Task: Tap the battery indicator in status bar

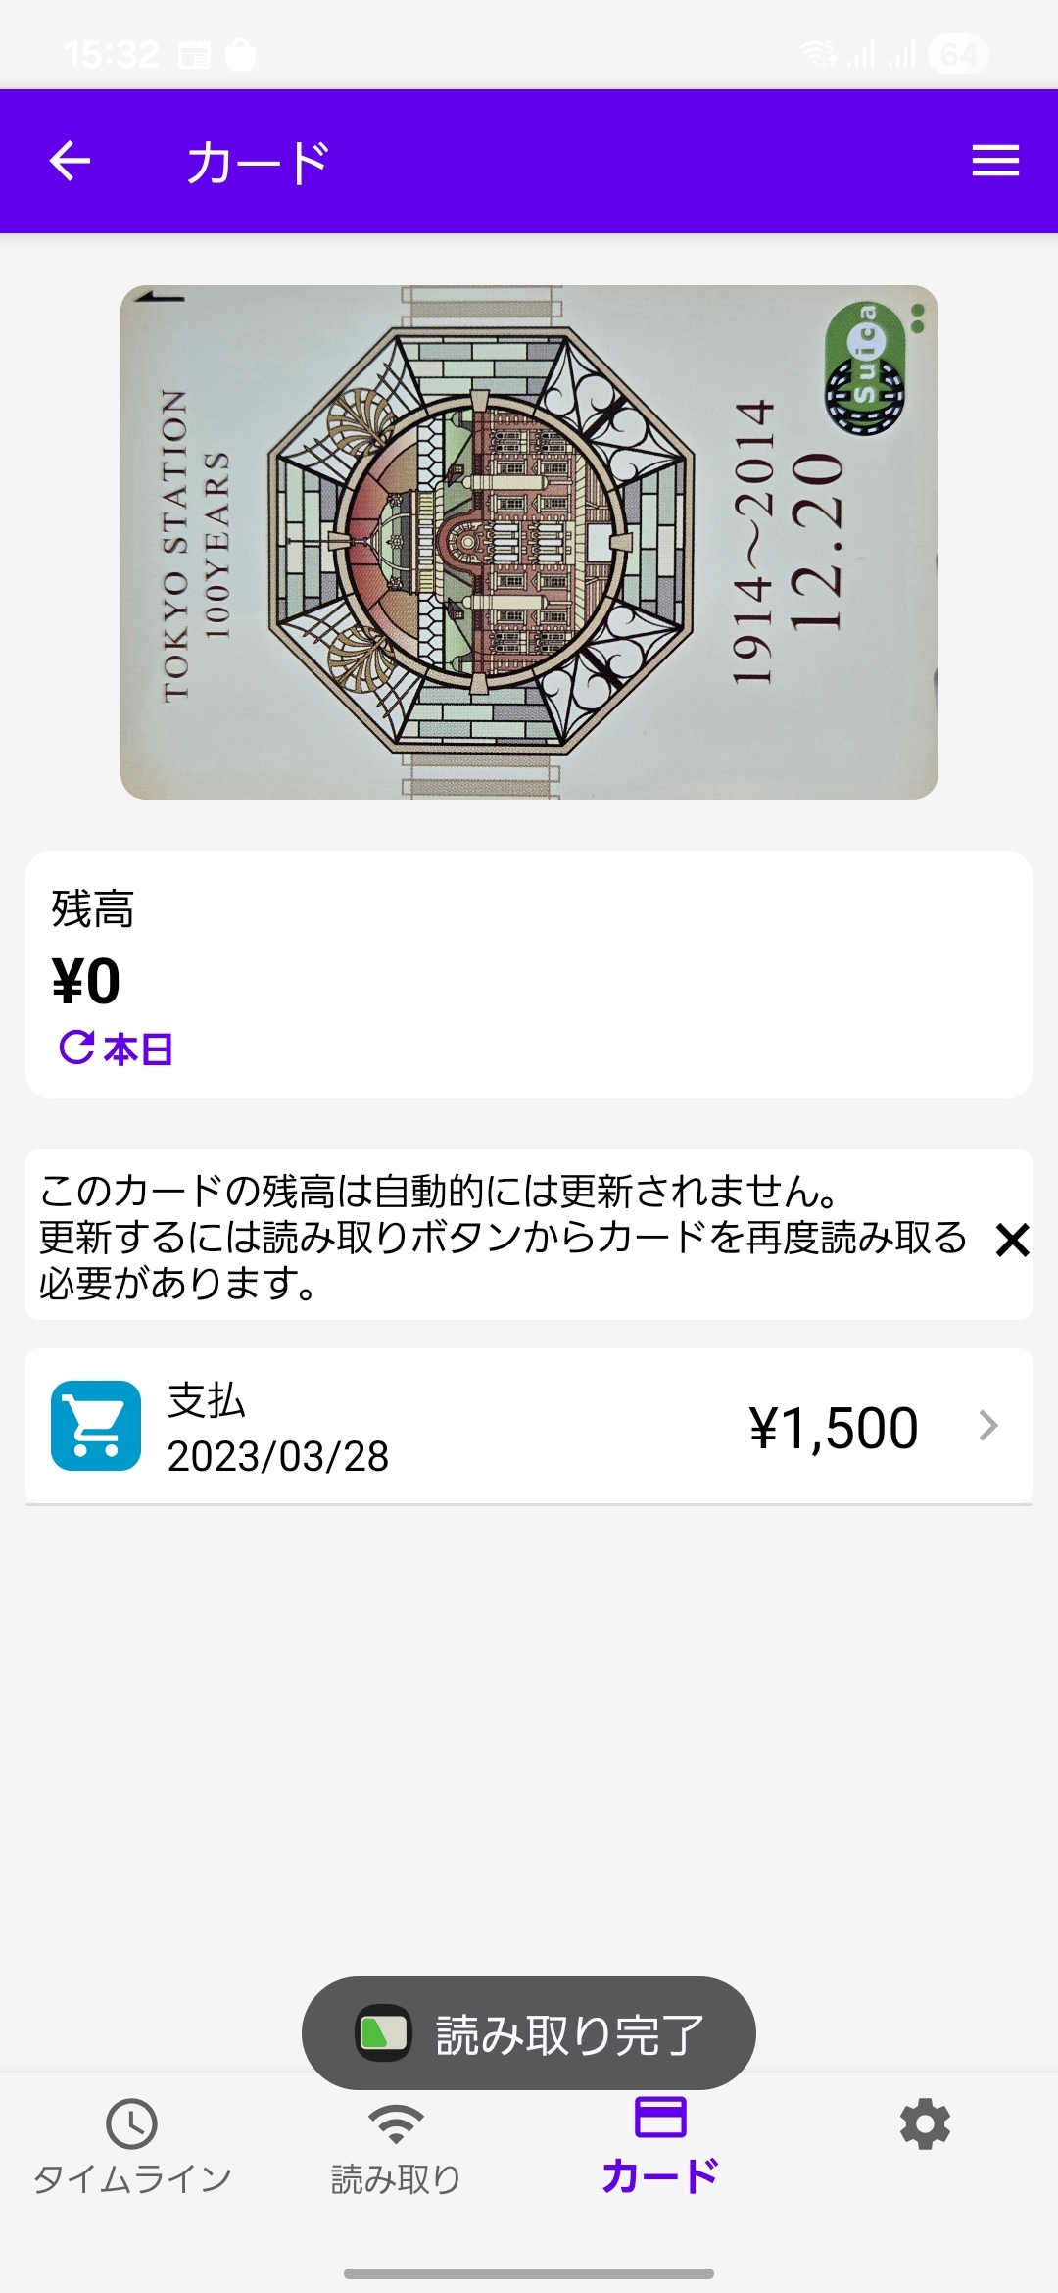Action: pos(957,54)
